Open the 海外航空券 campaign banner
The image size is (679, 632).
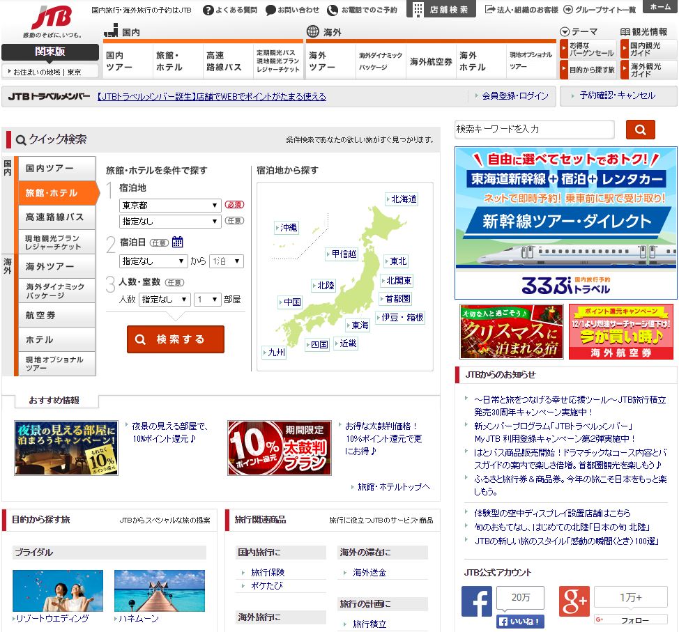tap(621, 332)
